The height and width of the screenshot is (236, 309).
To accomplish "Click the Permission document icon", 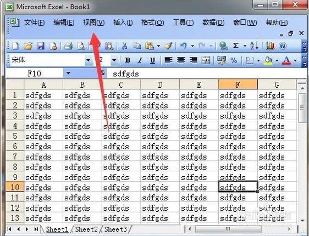I will [53, 46].
